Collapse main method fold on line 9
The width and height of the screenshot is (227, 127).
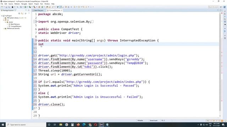click(37, 40)
